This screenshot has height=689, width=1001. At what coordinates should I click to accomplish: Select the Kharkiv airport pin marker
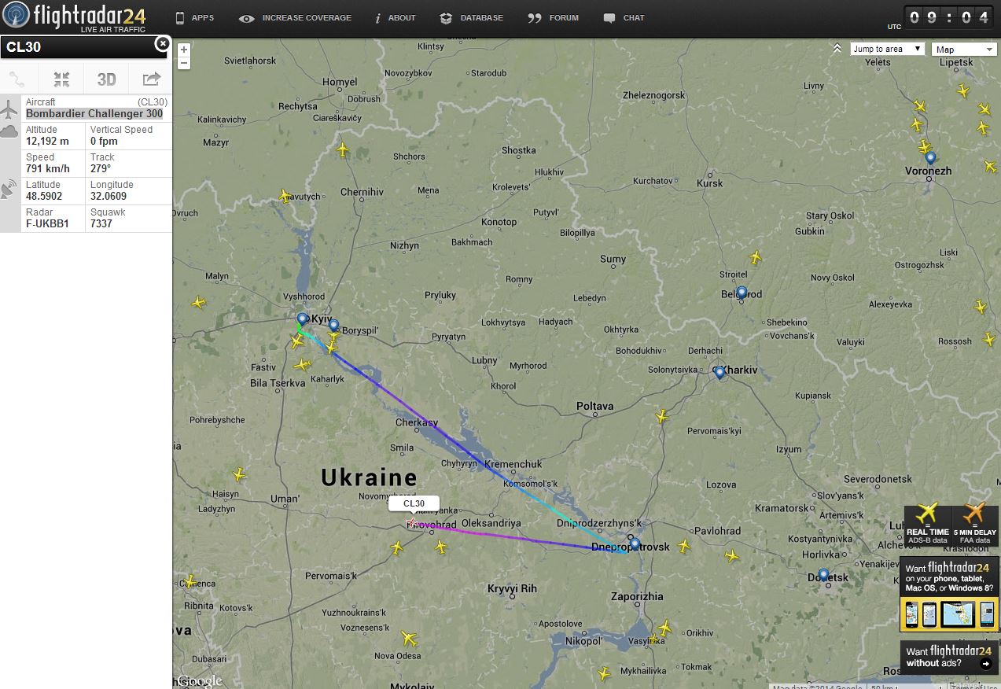pyautogui.click(x=719, y=373)
